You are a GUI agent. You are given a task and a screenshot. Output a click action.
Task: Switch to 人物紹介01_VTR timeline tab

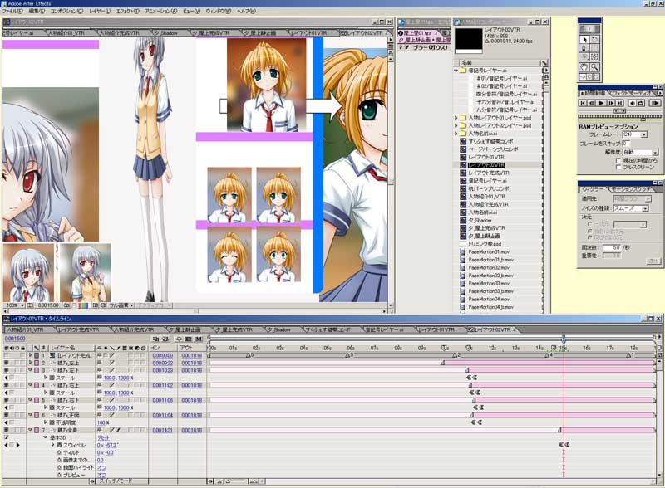coord(25,329)
